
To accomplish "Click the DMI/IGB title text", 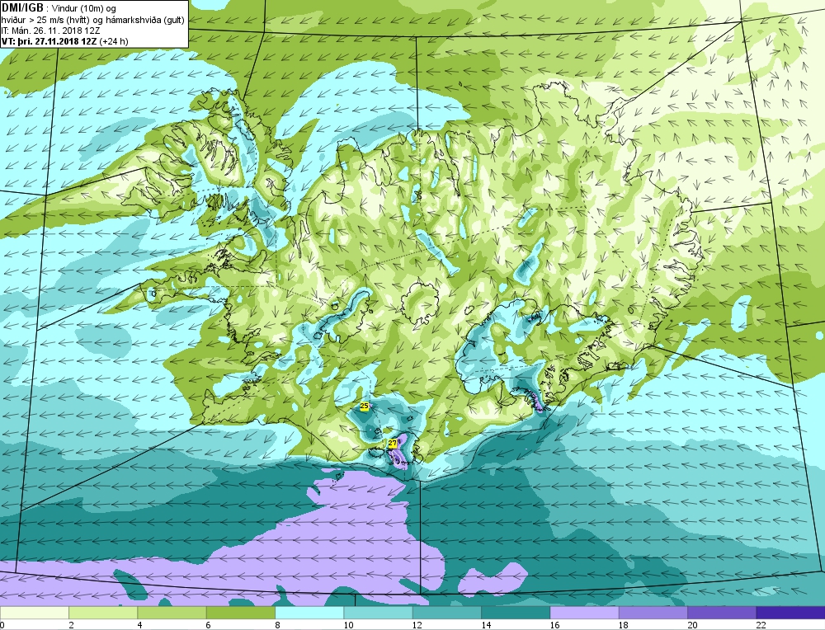I will (x=22, y=8).
